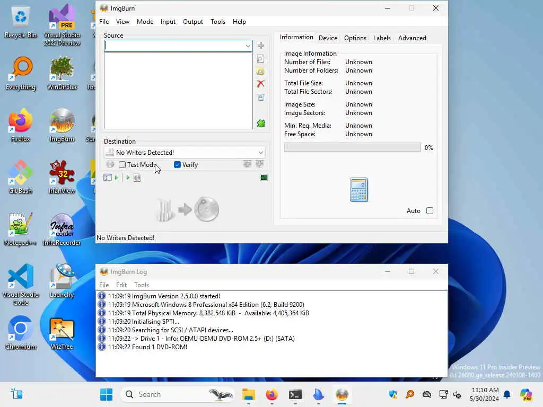543x407 pixels.
Task: Click the calculator icon in Information tab
Action: point(359,190)
